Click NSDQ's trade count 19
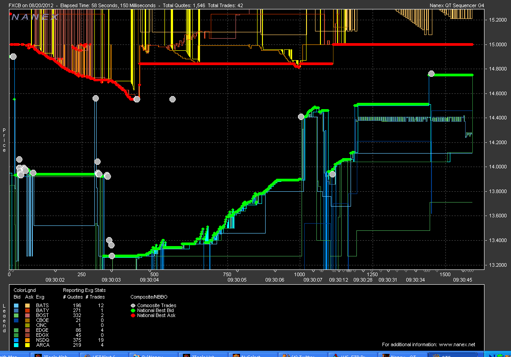Screen dimensions: 511x357 101,340
